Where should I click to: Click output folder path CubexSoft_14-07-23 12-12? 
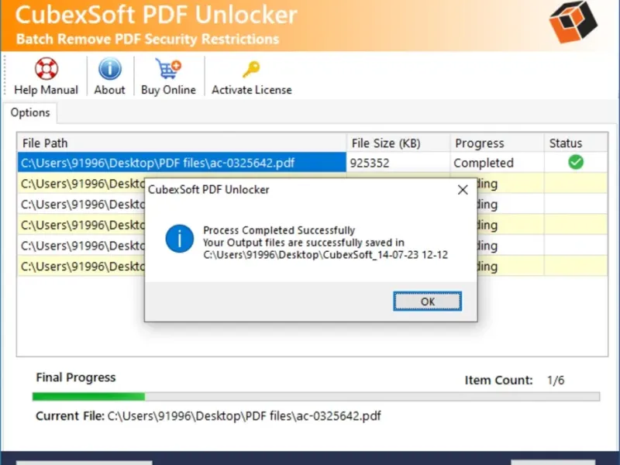click(x=325, y=255)
